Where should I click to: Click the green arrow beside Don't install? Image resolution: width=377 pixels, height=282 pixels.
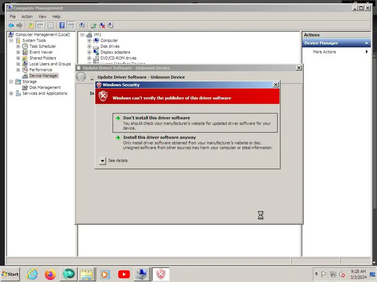tap(118, 118)
